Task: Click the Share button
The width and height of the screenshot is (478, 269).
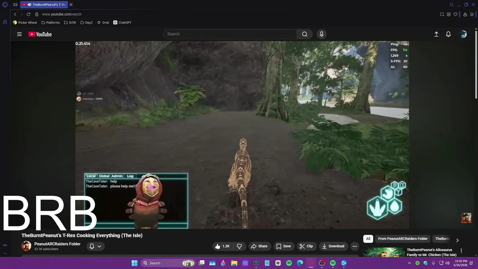Action: pyautogui.click(x=259, y=246)
